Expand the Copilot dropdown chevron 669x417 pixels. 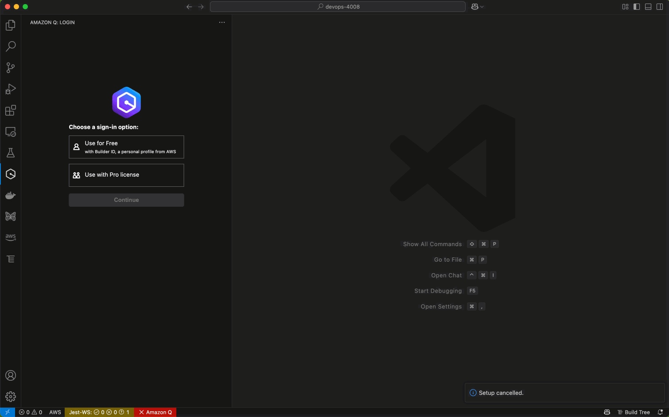click(482, 7)
